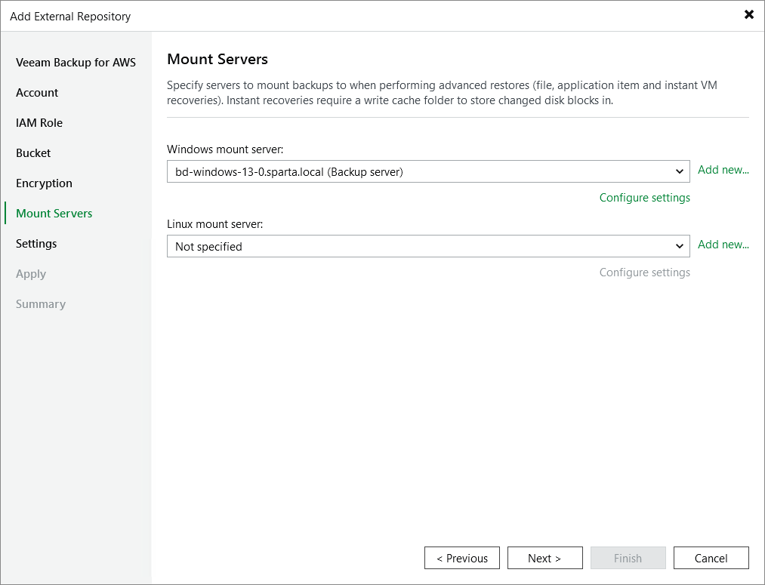Click the Previous button
The image size is (765, 585).
coord(461,558)
